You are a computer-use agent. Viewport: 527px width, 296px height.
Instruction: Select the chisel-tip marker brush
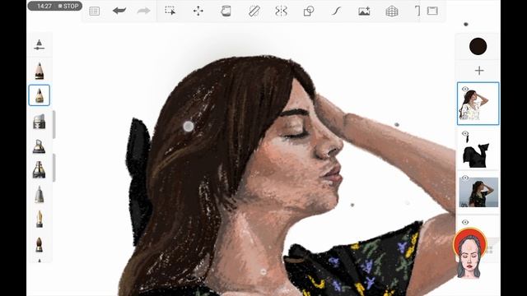point(40,121)
